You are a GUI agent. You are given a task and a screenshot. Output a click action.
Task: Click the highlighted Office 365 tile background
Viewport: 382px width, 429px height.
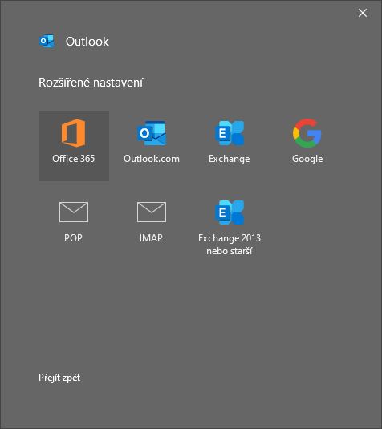(74, 146)
